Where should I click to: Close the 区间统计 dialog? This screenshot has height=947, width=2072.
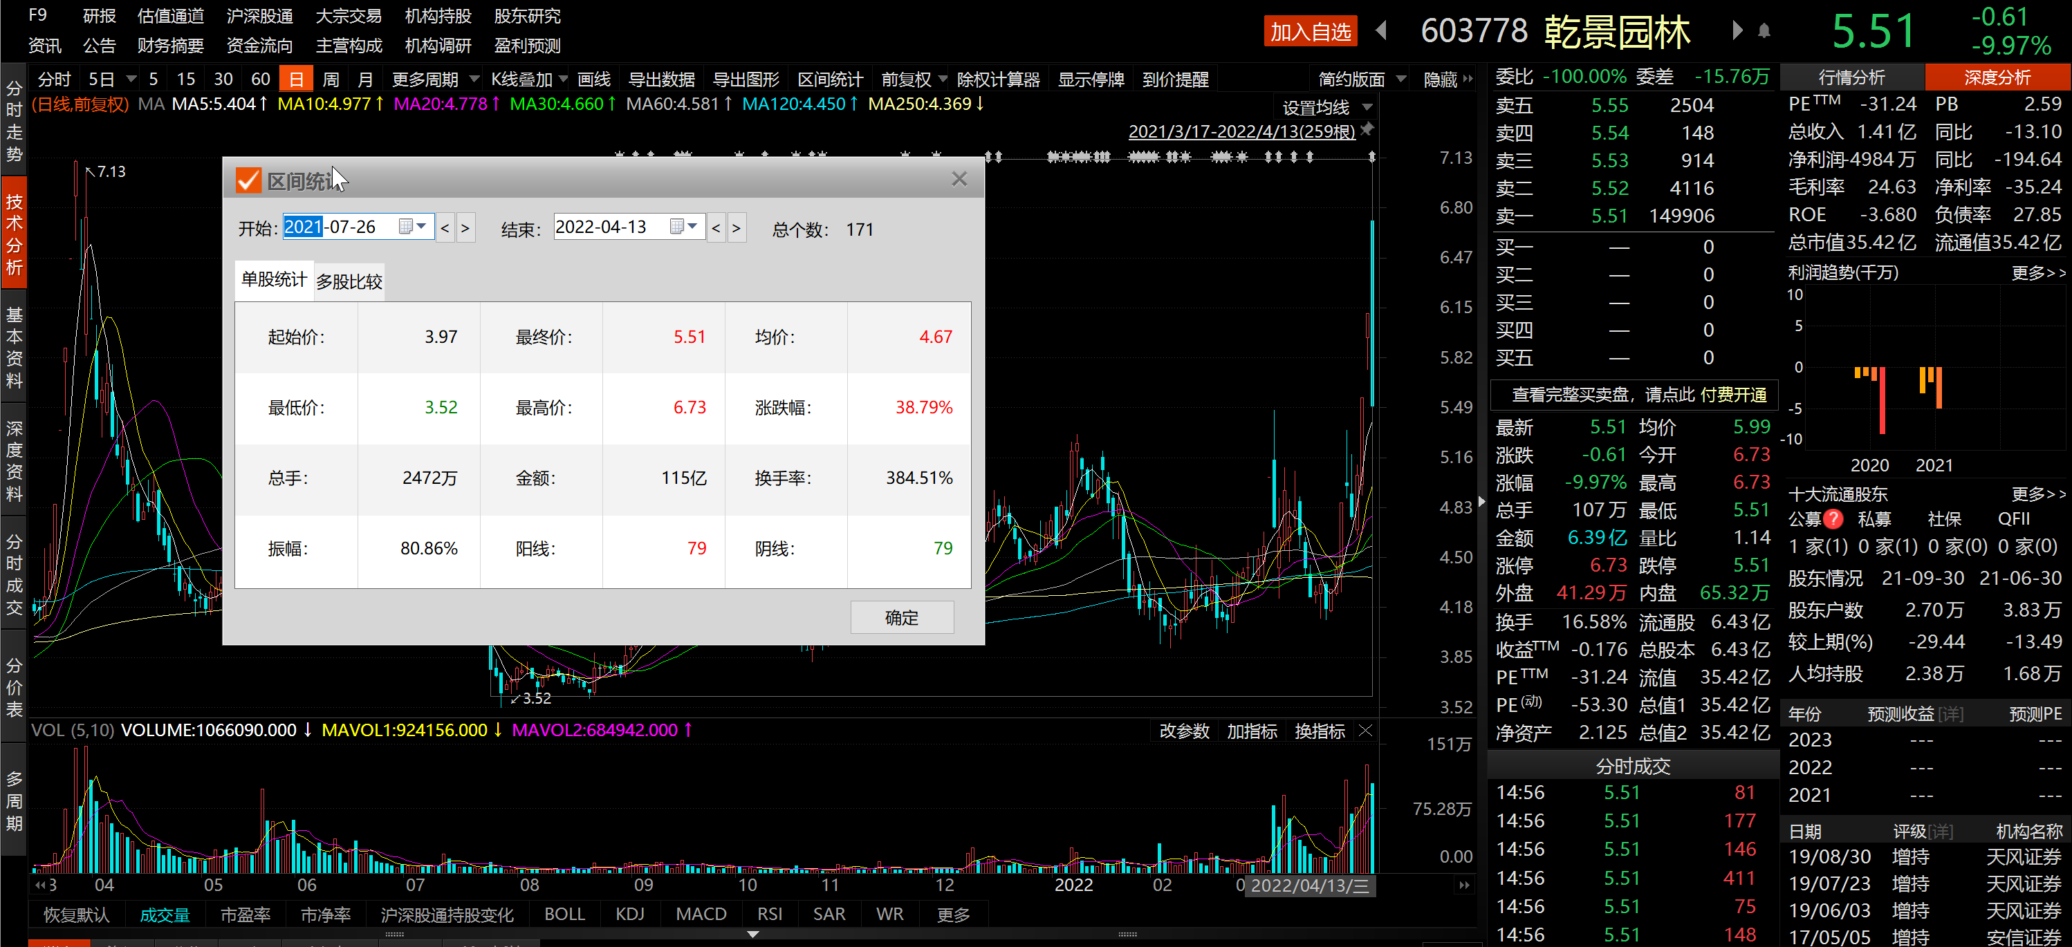959,179
